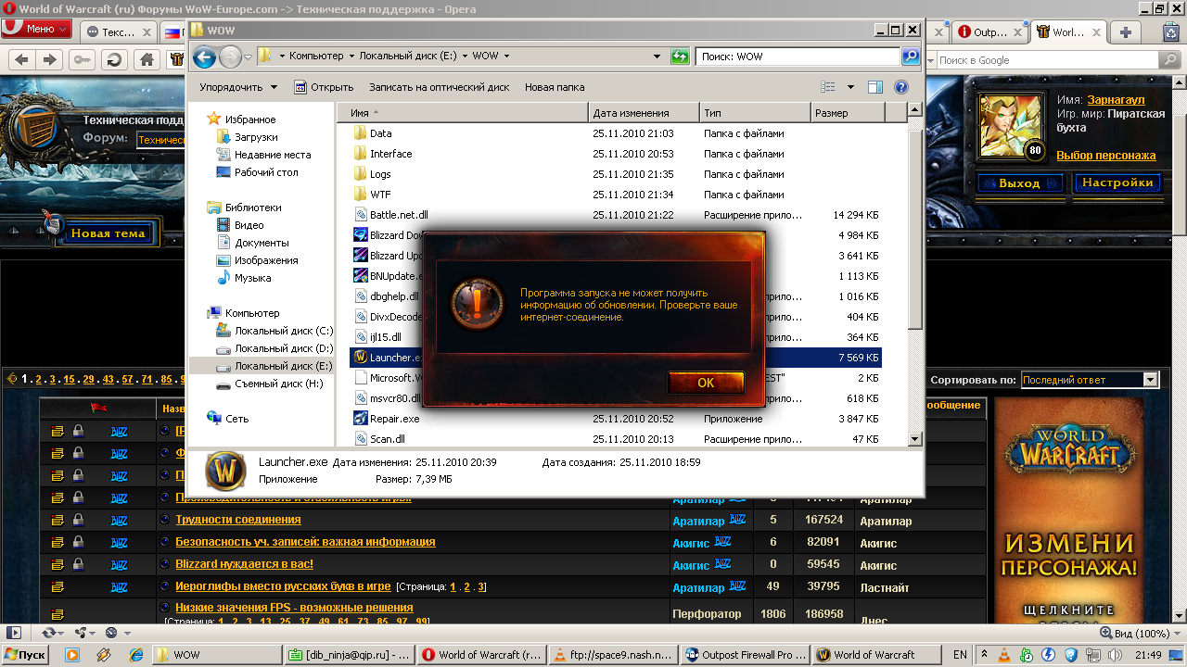Change view mode icon in Explorer

[x=828, y=87]
